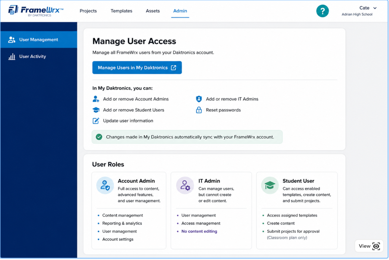Click the Student User role cap icon
389x260 pixels.
tap(270, 185)
